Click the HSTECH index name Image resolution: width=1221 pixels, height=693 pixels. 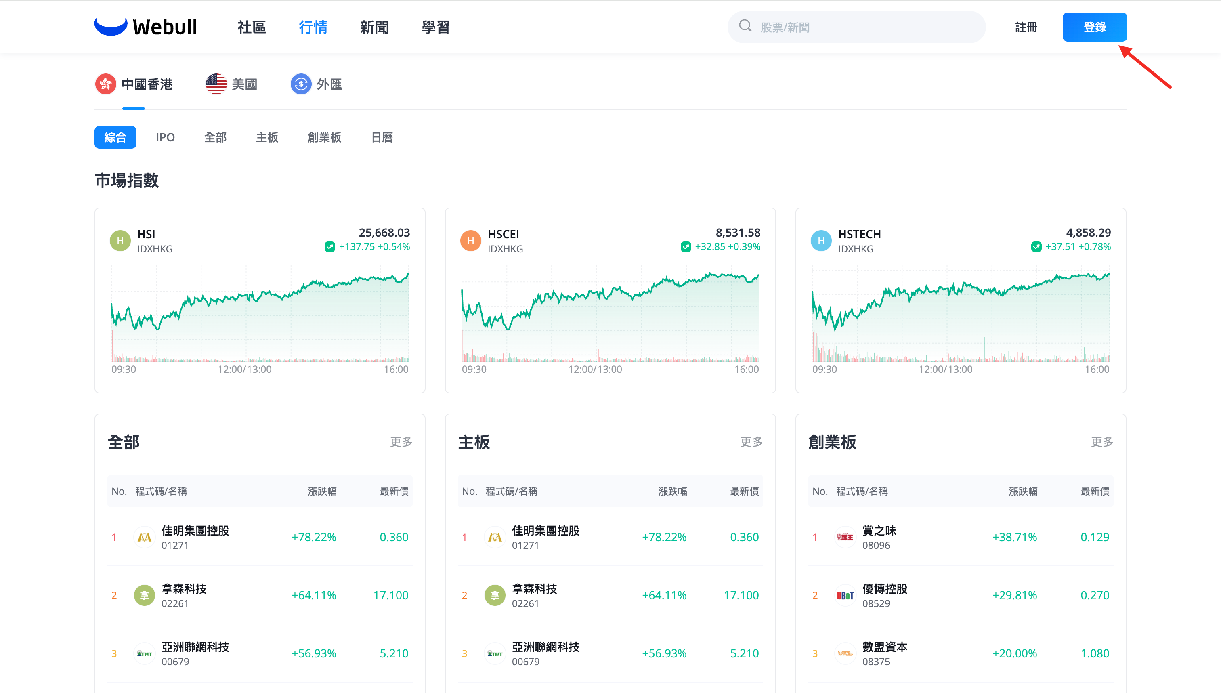tap(859, 234)
